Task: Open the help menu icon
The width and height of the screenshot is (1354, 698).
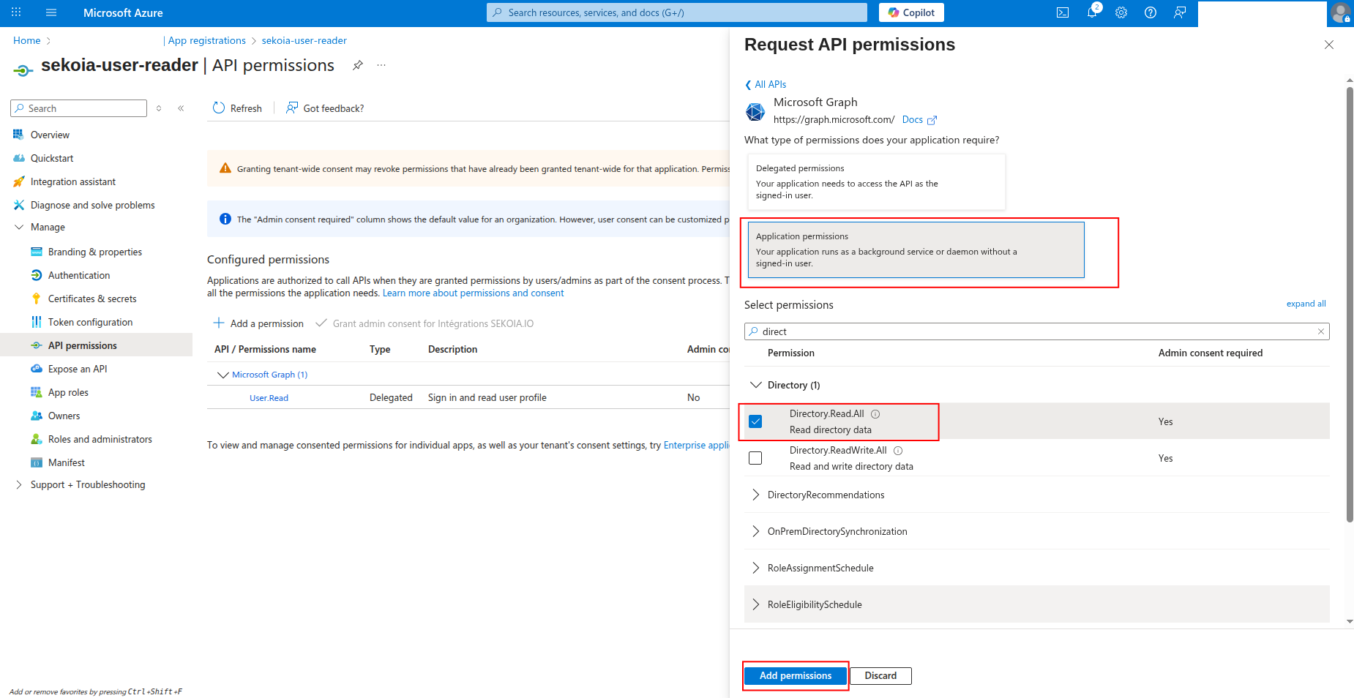Action: [1150, 12]
